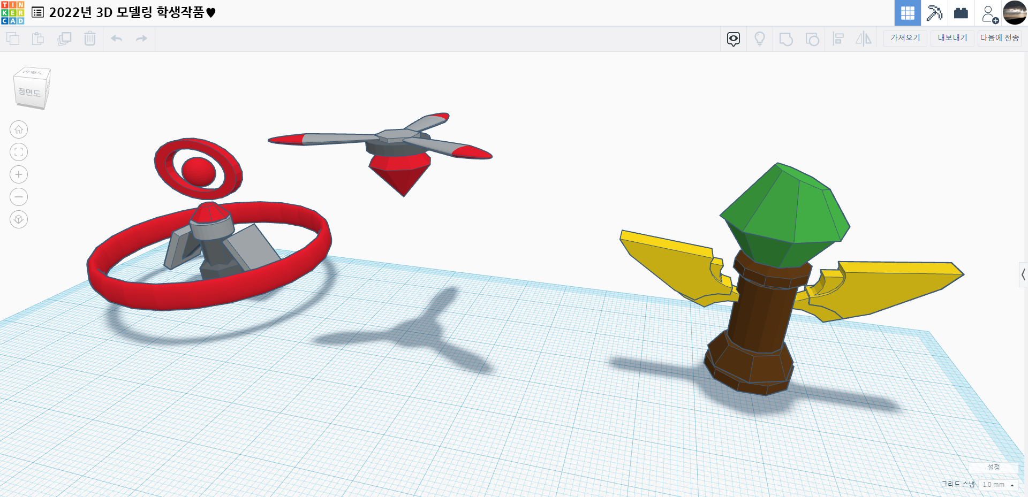
Task: Open the 설정 settings button
Action: [x=994, y=468]
